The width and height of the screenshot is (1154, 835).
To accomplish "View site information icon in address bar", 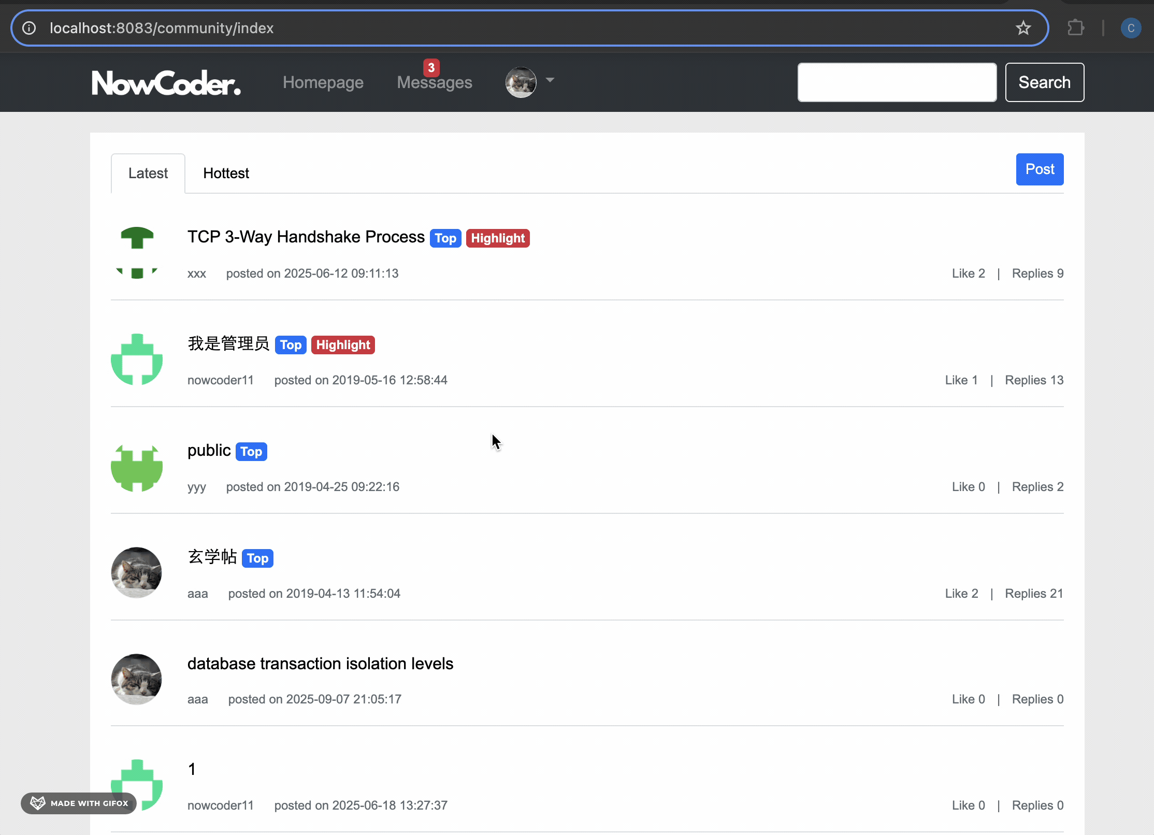I will [x=30, y=28].
